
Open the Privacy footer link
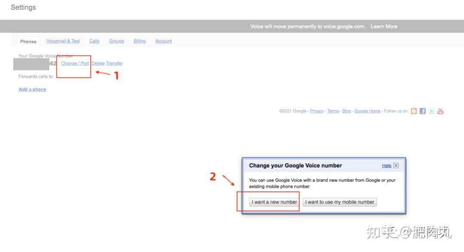point(317,111)
